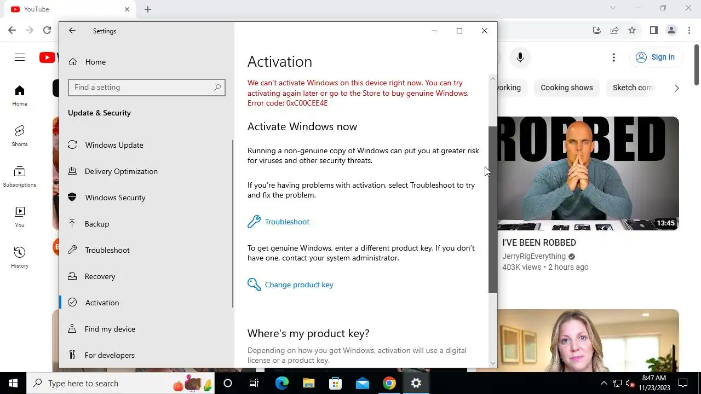
Task: Click the YouTube voice search microphone
Action: pyautogui.click(x=520, y=57)
